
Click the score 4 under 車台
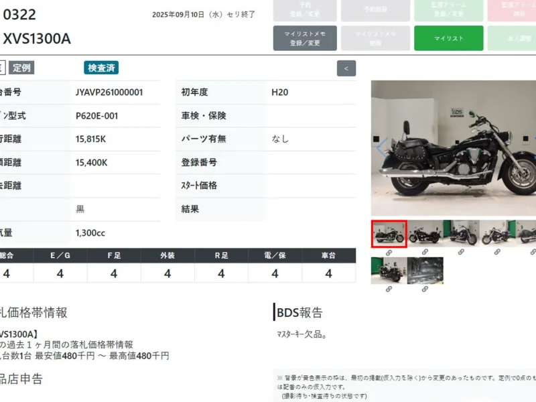coord(328,273)
